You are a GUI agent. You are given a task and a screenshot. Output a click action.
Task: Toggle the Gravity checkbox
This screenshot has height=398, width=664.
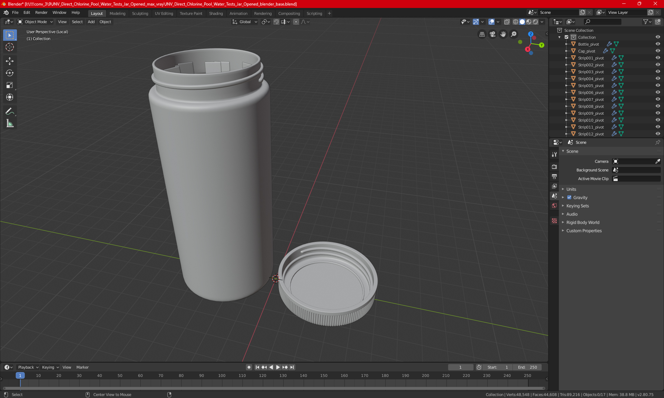[x=569, y=197]
